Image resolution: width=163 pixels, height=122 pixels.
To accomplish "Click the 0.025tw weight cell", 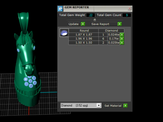I will point(114,43).
